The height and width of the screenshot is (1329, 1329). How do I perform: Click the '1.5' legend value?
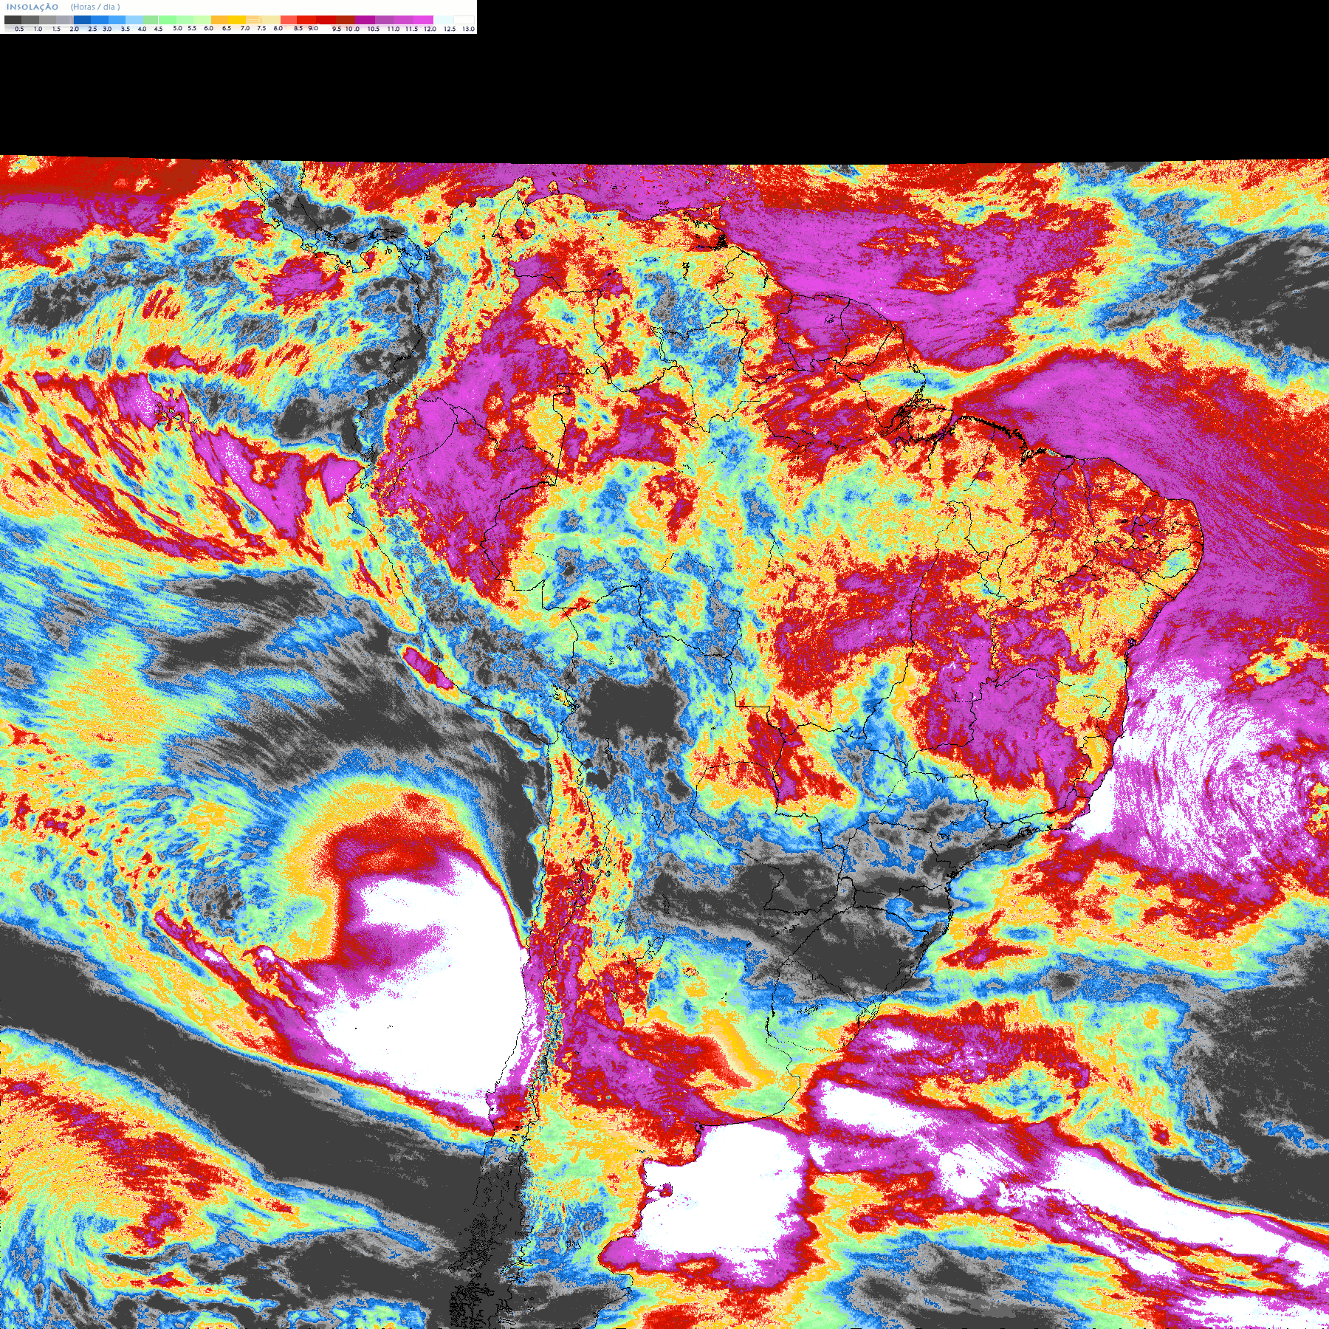56,29
